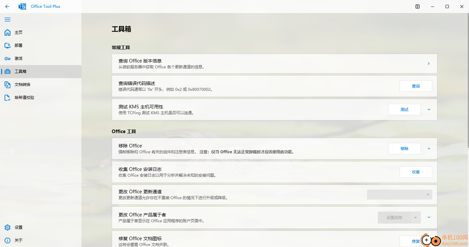Click the key icon beside 激活

click(x=7, y=59)
